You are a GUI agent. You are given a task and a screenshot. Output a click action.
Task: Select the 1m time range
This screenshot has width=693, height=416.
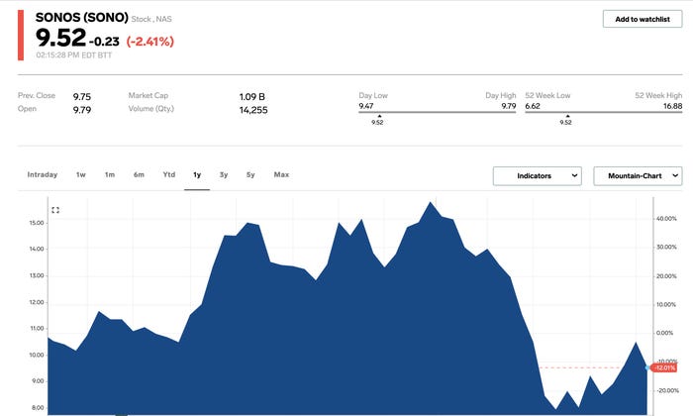(x=110, y=174)
